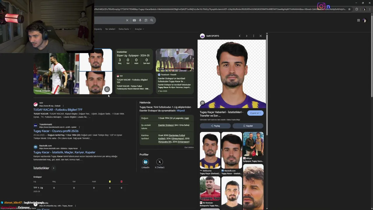Bookmark this page with star icon
Viewport: 373px width, 210px height.
tap(349, 9)
